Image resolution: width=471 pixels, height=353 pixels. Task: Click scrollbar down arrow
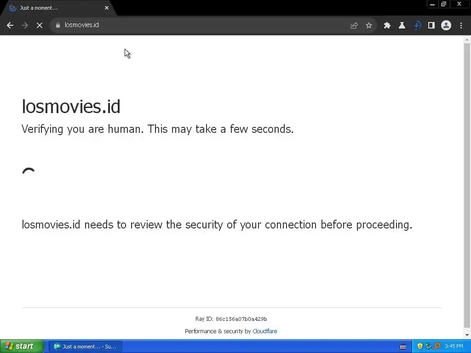point(467,335)
